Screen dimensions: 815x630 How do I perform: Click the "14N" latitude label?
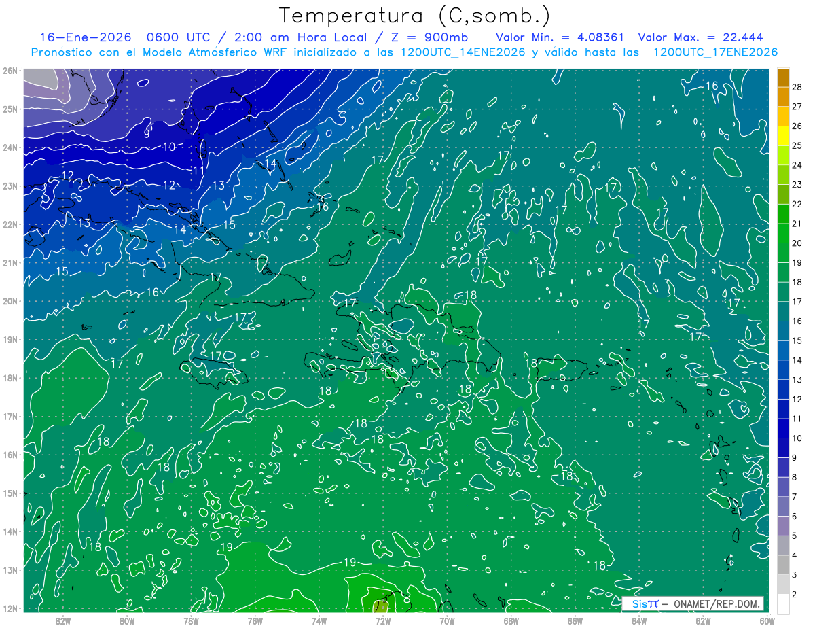point(10,531)
